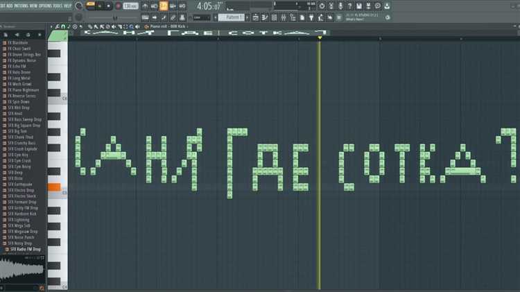Click the SFX Radio FM Drop sample
The image size is (520, 292).
tap(26, 249)
